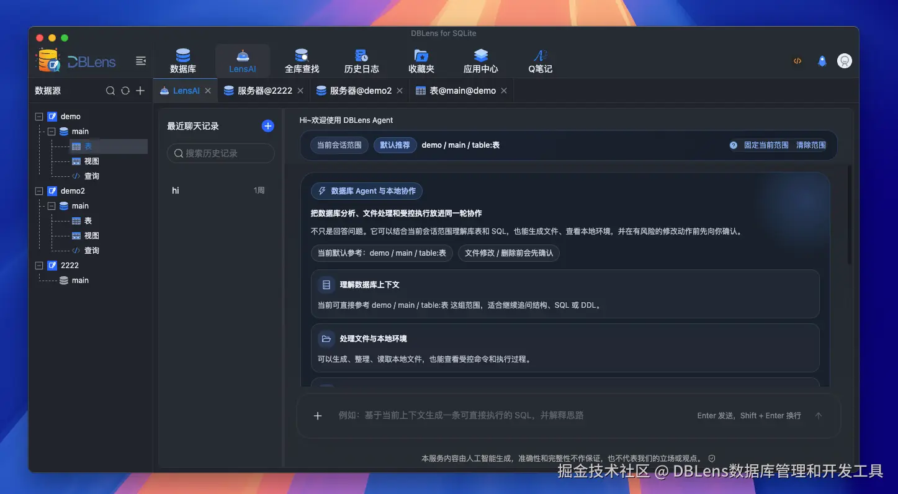Click the orange code icon at top right
Viewport: 898px width, 494px height.
click(x=797, y=61)
